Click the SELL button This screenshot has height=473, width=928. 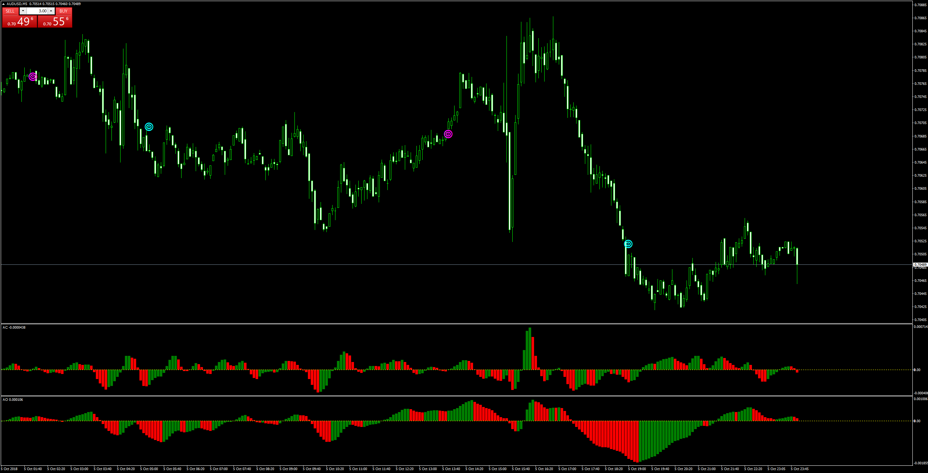10,11
